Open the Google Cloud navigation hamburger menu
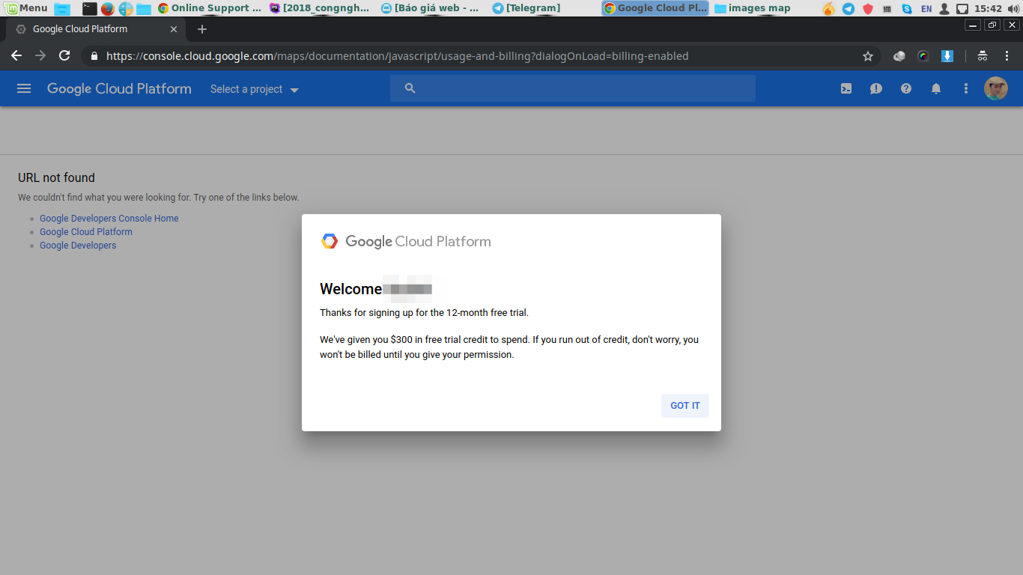Screen dimensions: 1023x575 [24, 88]
